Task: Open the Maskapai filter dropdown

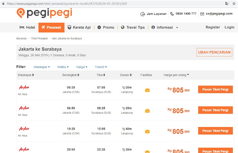Action: coord(42,67)
